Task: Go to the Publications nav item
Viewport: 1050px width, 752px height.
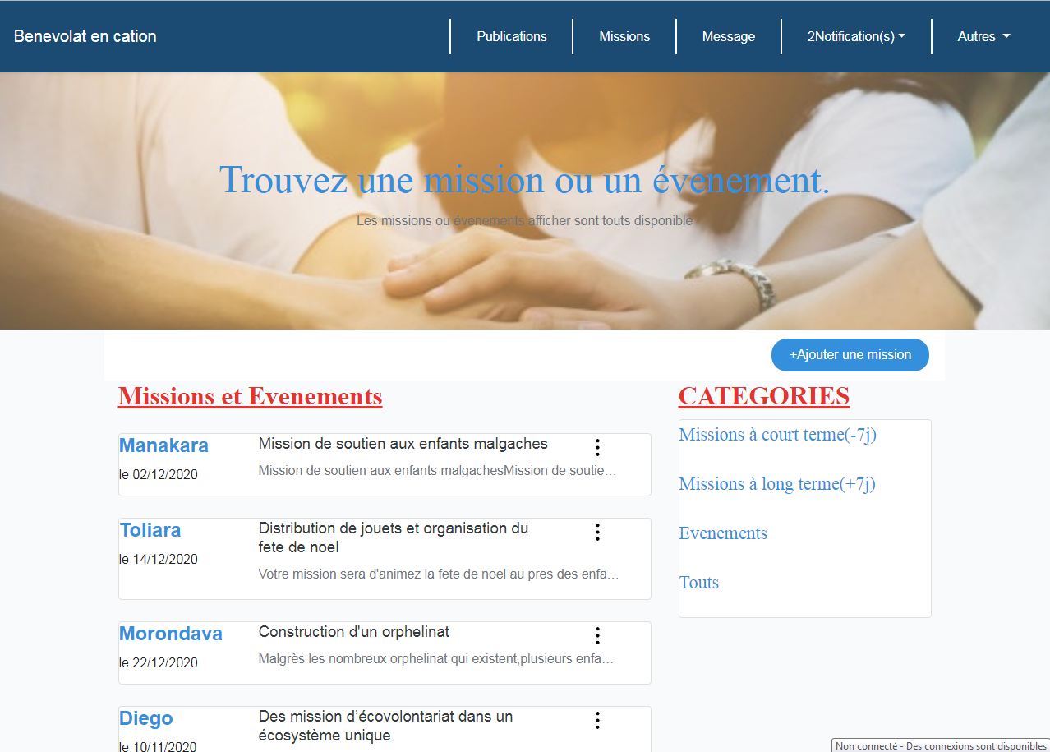Action: point(511,36)
